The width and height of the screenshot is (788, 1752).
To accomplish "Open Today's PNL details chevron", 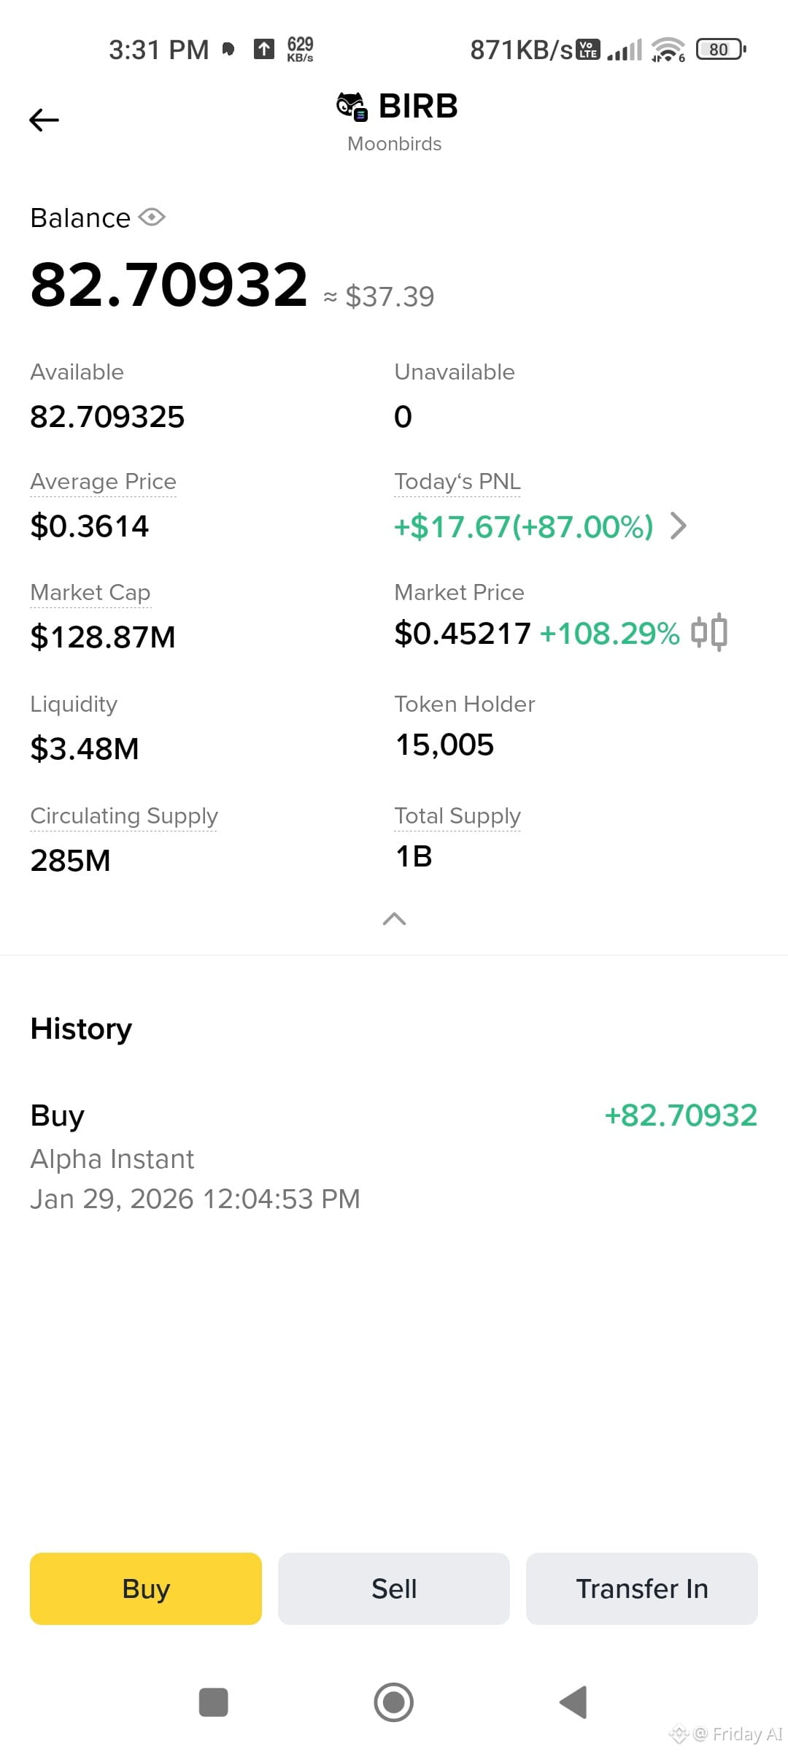I will point(679,526).
